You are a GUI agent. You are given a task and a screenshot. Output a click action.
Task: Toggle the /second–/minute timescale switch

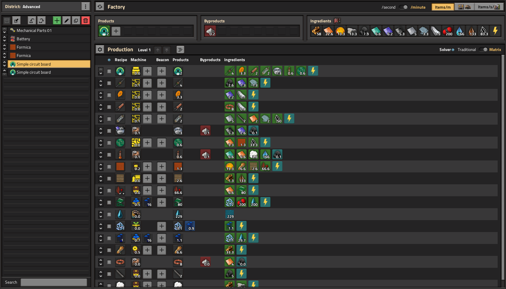coord(403,7)
